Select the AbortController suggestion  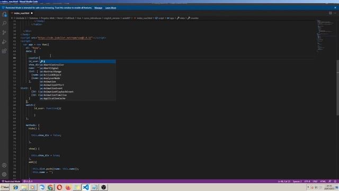point(78,65)
